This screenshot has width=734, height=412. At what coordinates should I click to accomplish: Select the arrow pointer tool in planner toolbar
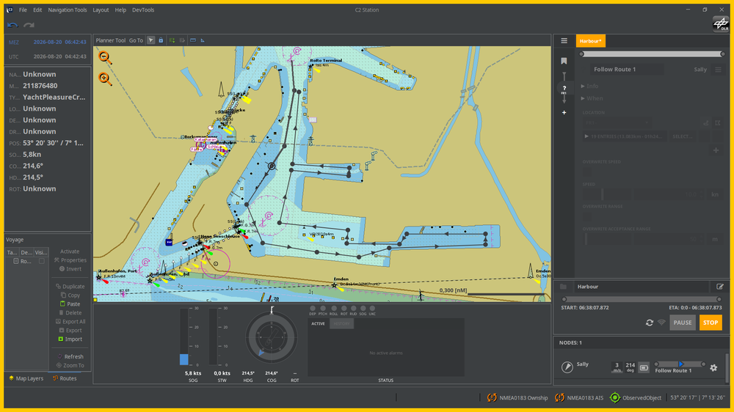150,40
